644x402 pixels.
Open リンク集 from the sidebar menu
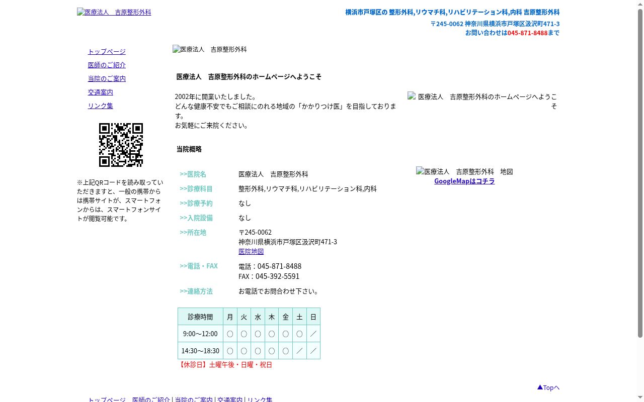(100, 106)
